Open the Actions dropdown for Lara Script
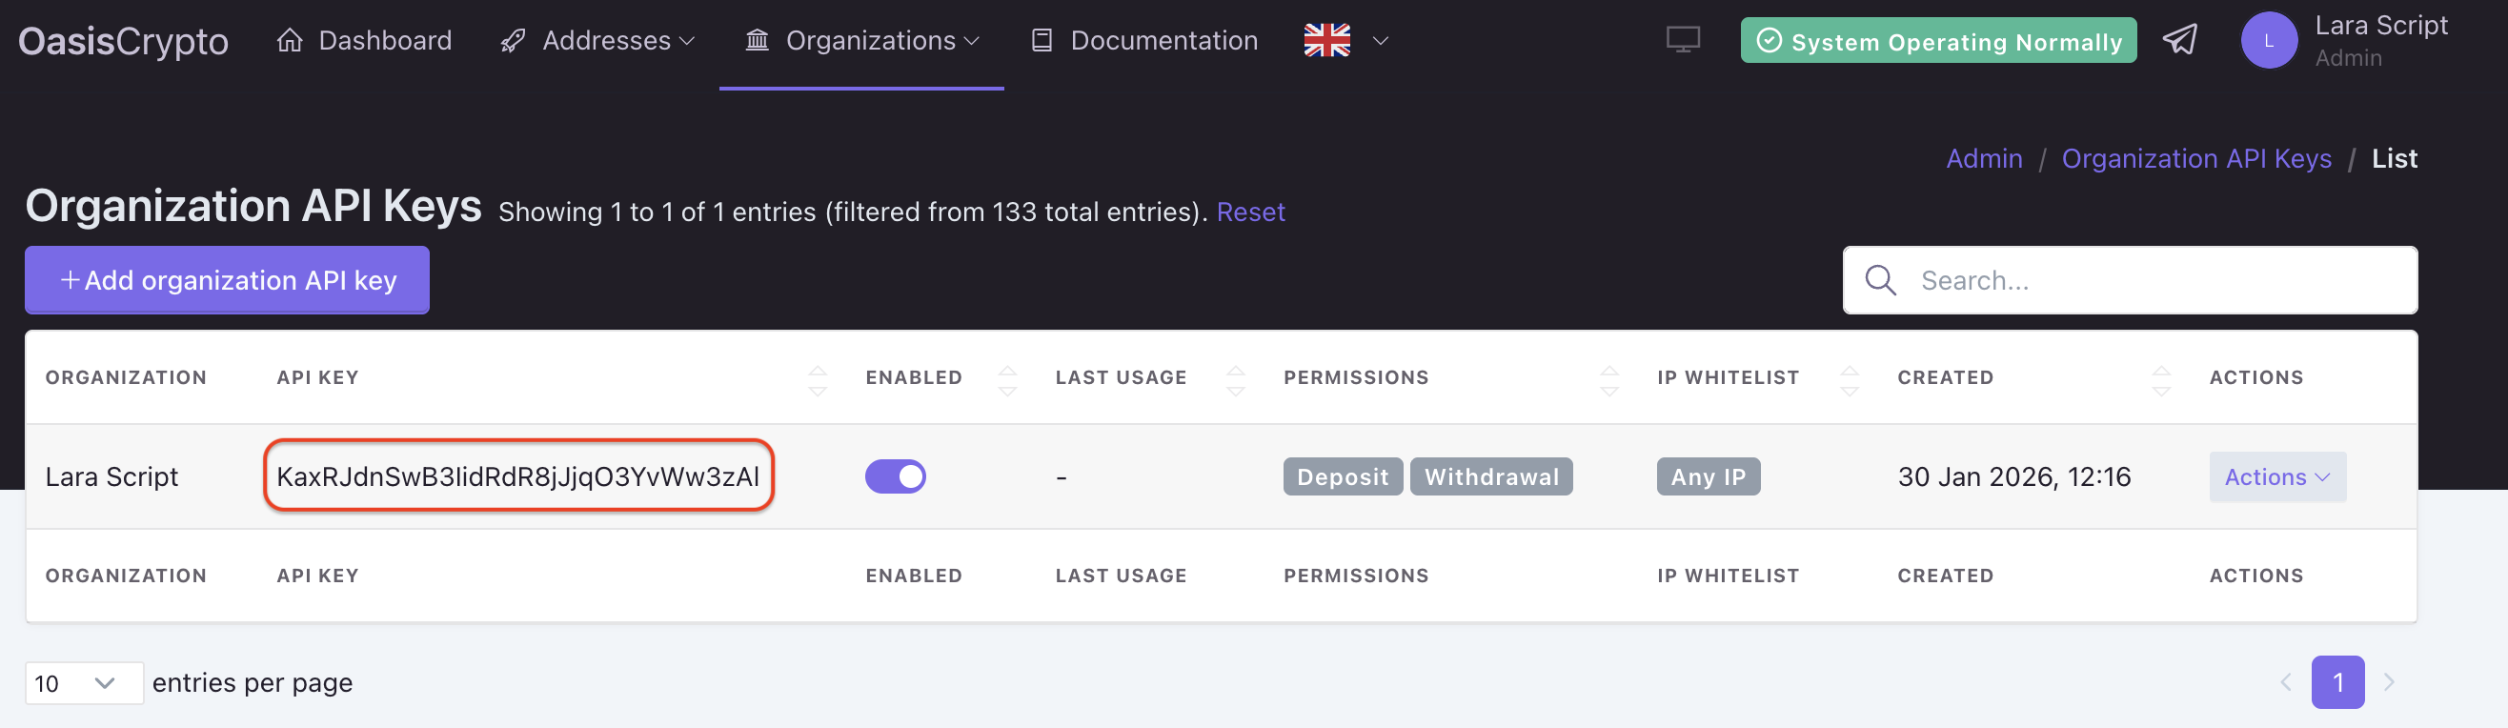This screenshot has width=2508, height=728. [2276, 476]
